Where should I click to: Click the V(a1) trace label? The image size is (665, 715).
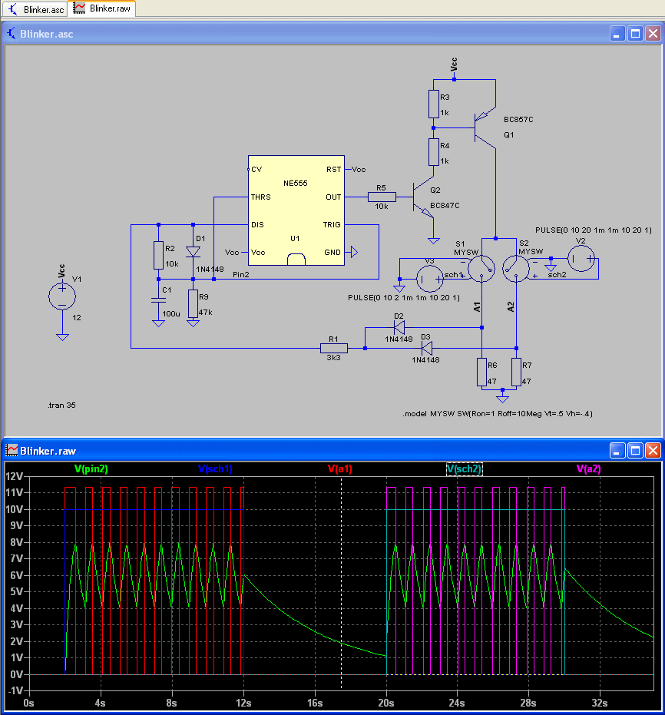340,468
